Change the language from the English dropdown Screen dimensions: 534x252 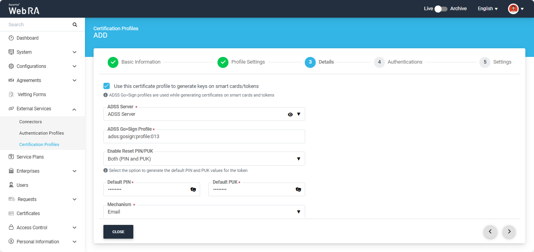(488, 9)
